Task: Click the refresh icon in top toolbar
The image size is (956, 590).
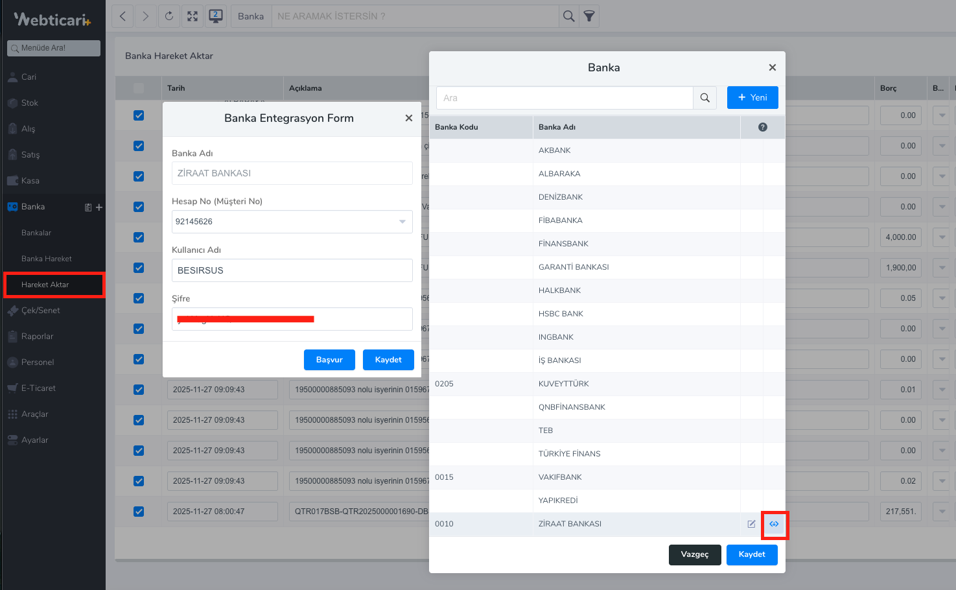Action: 169,16
